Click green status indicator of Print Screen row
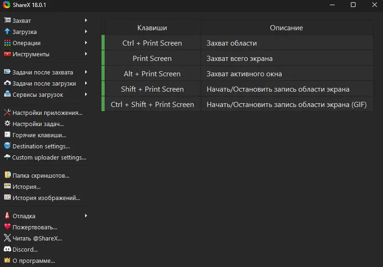 click(x=103, y=58)
